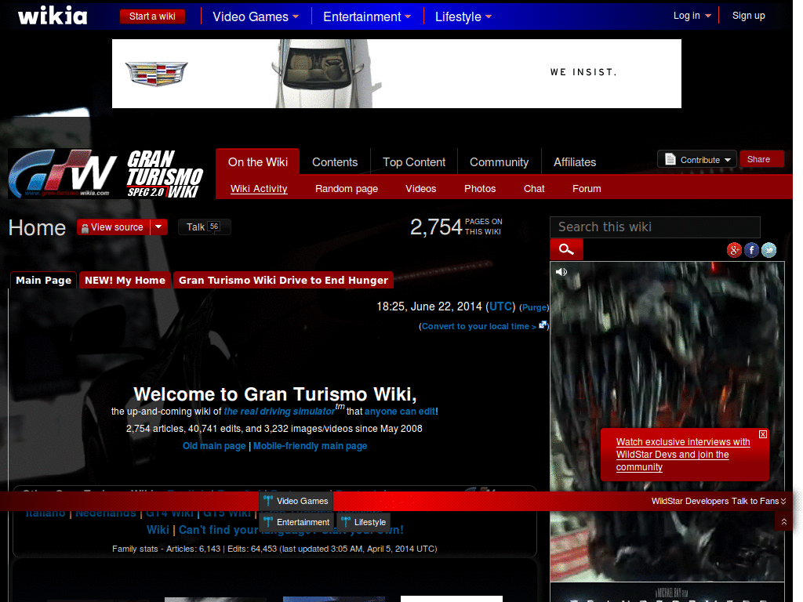
Task: Click the search magnifier button
Action: pyautogui.click(x=566, y=249)
